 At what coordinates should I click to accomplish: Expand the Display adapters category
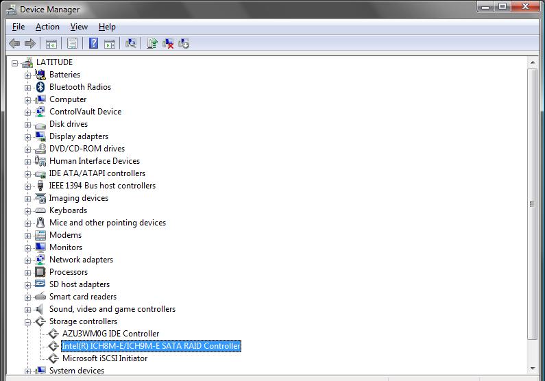click(28, 136)
